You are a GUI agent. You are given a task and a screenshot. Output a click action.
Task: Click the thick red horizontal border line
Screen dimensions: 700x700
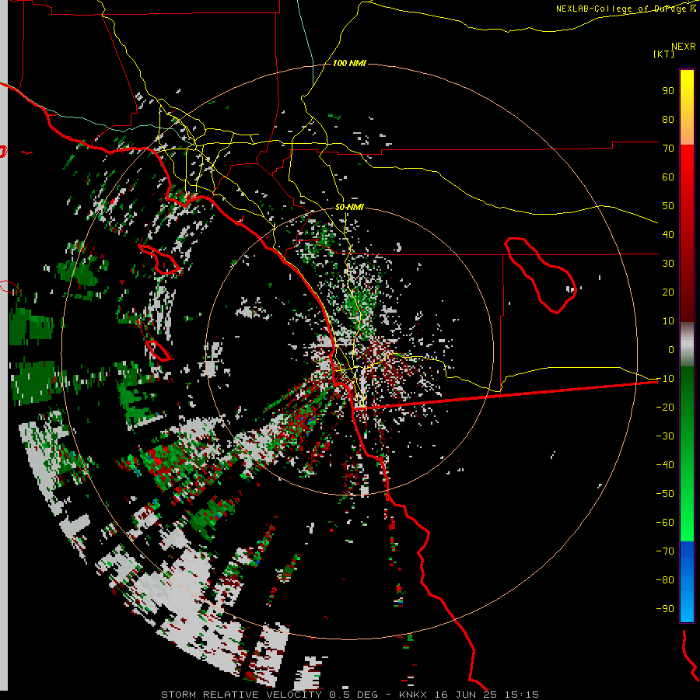[x=506, y=394]
